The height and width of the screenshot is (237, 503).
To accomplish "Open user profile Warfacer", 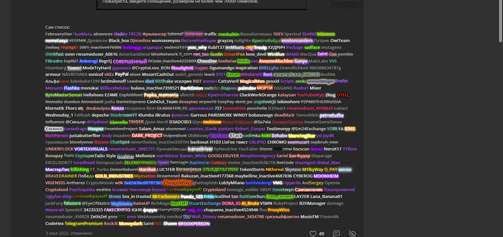I will (219, 136).
